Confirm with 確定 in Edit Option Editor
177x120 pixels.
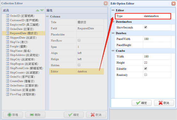pos(142,103)
